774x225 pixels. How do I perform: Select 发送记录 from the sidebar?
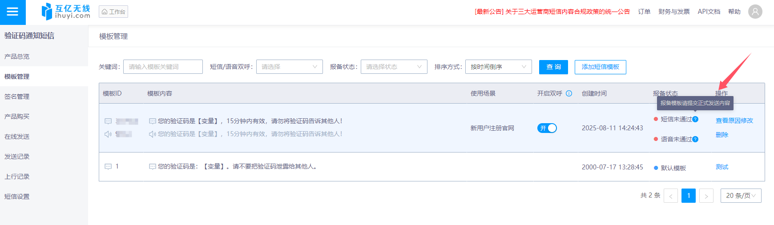[17, 157]
